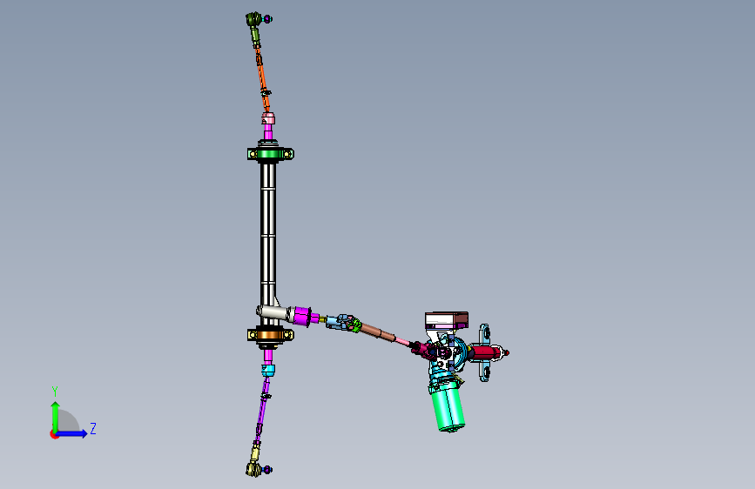Select the magenta pinion input housing
Screen dimensions: 755x489
[302, 316]
